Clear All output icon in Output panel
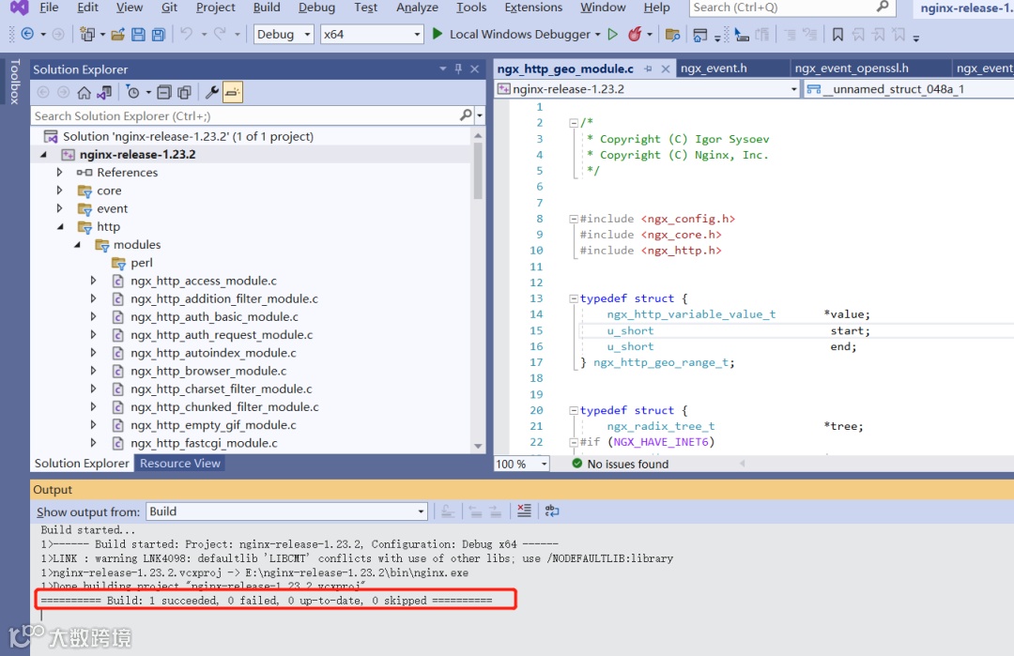Image resolution: width=1014 pixels, height=656 pixels. pyautogui.click(x=525, y=511)
